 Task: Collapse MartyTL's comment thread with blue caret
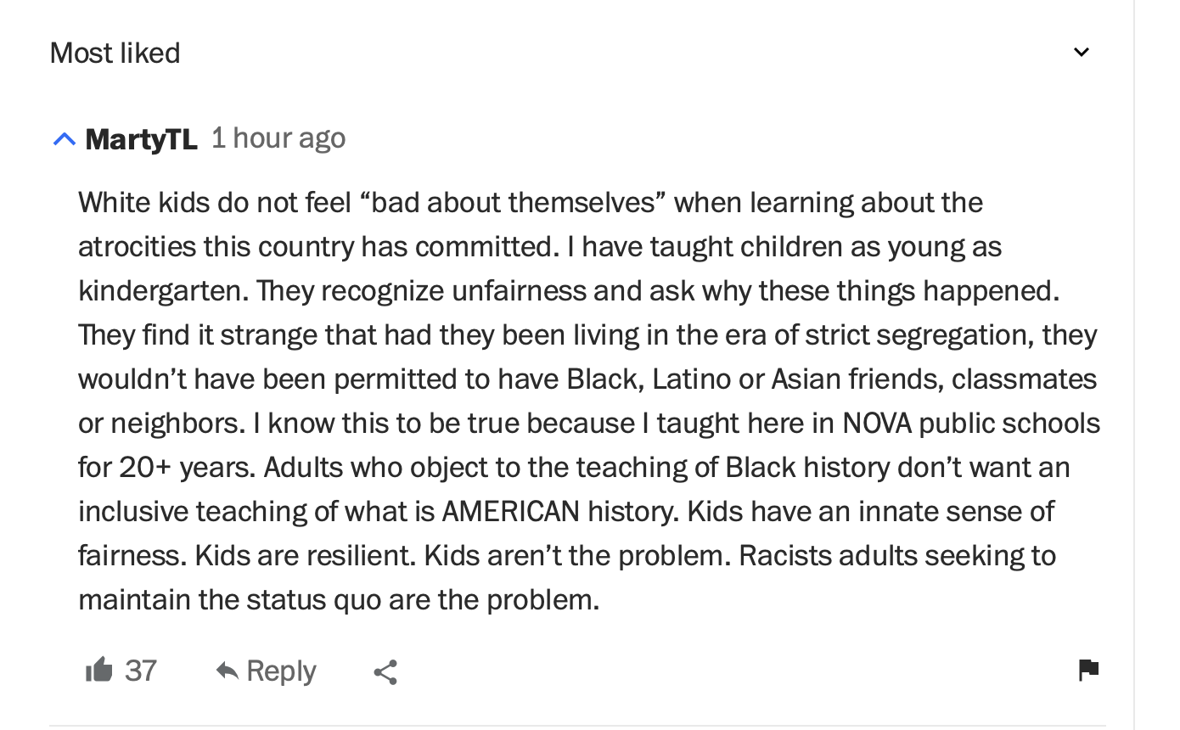click(65, 139)
